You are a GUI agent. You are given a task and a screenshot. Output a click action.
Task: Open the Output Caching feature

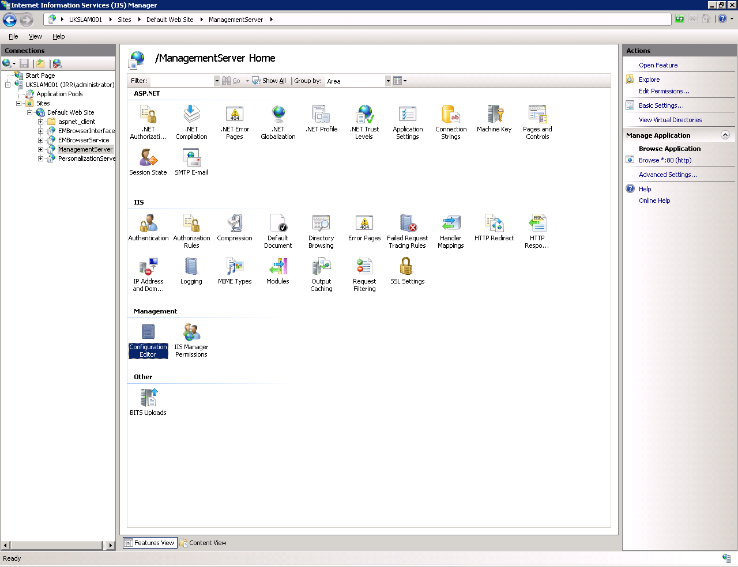(321, 274)
